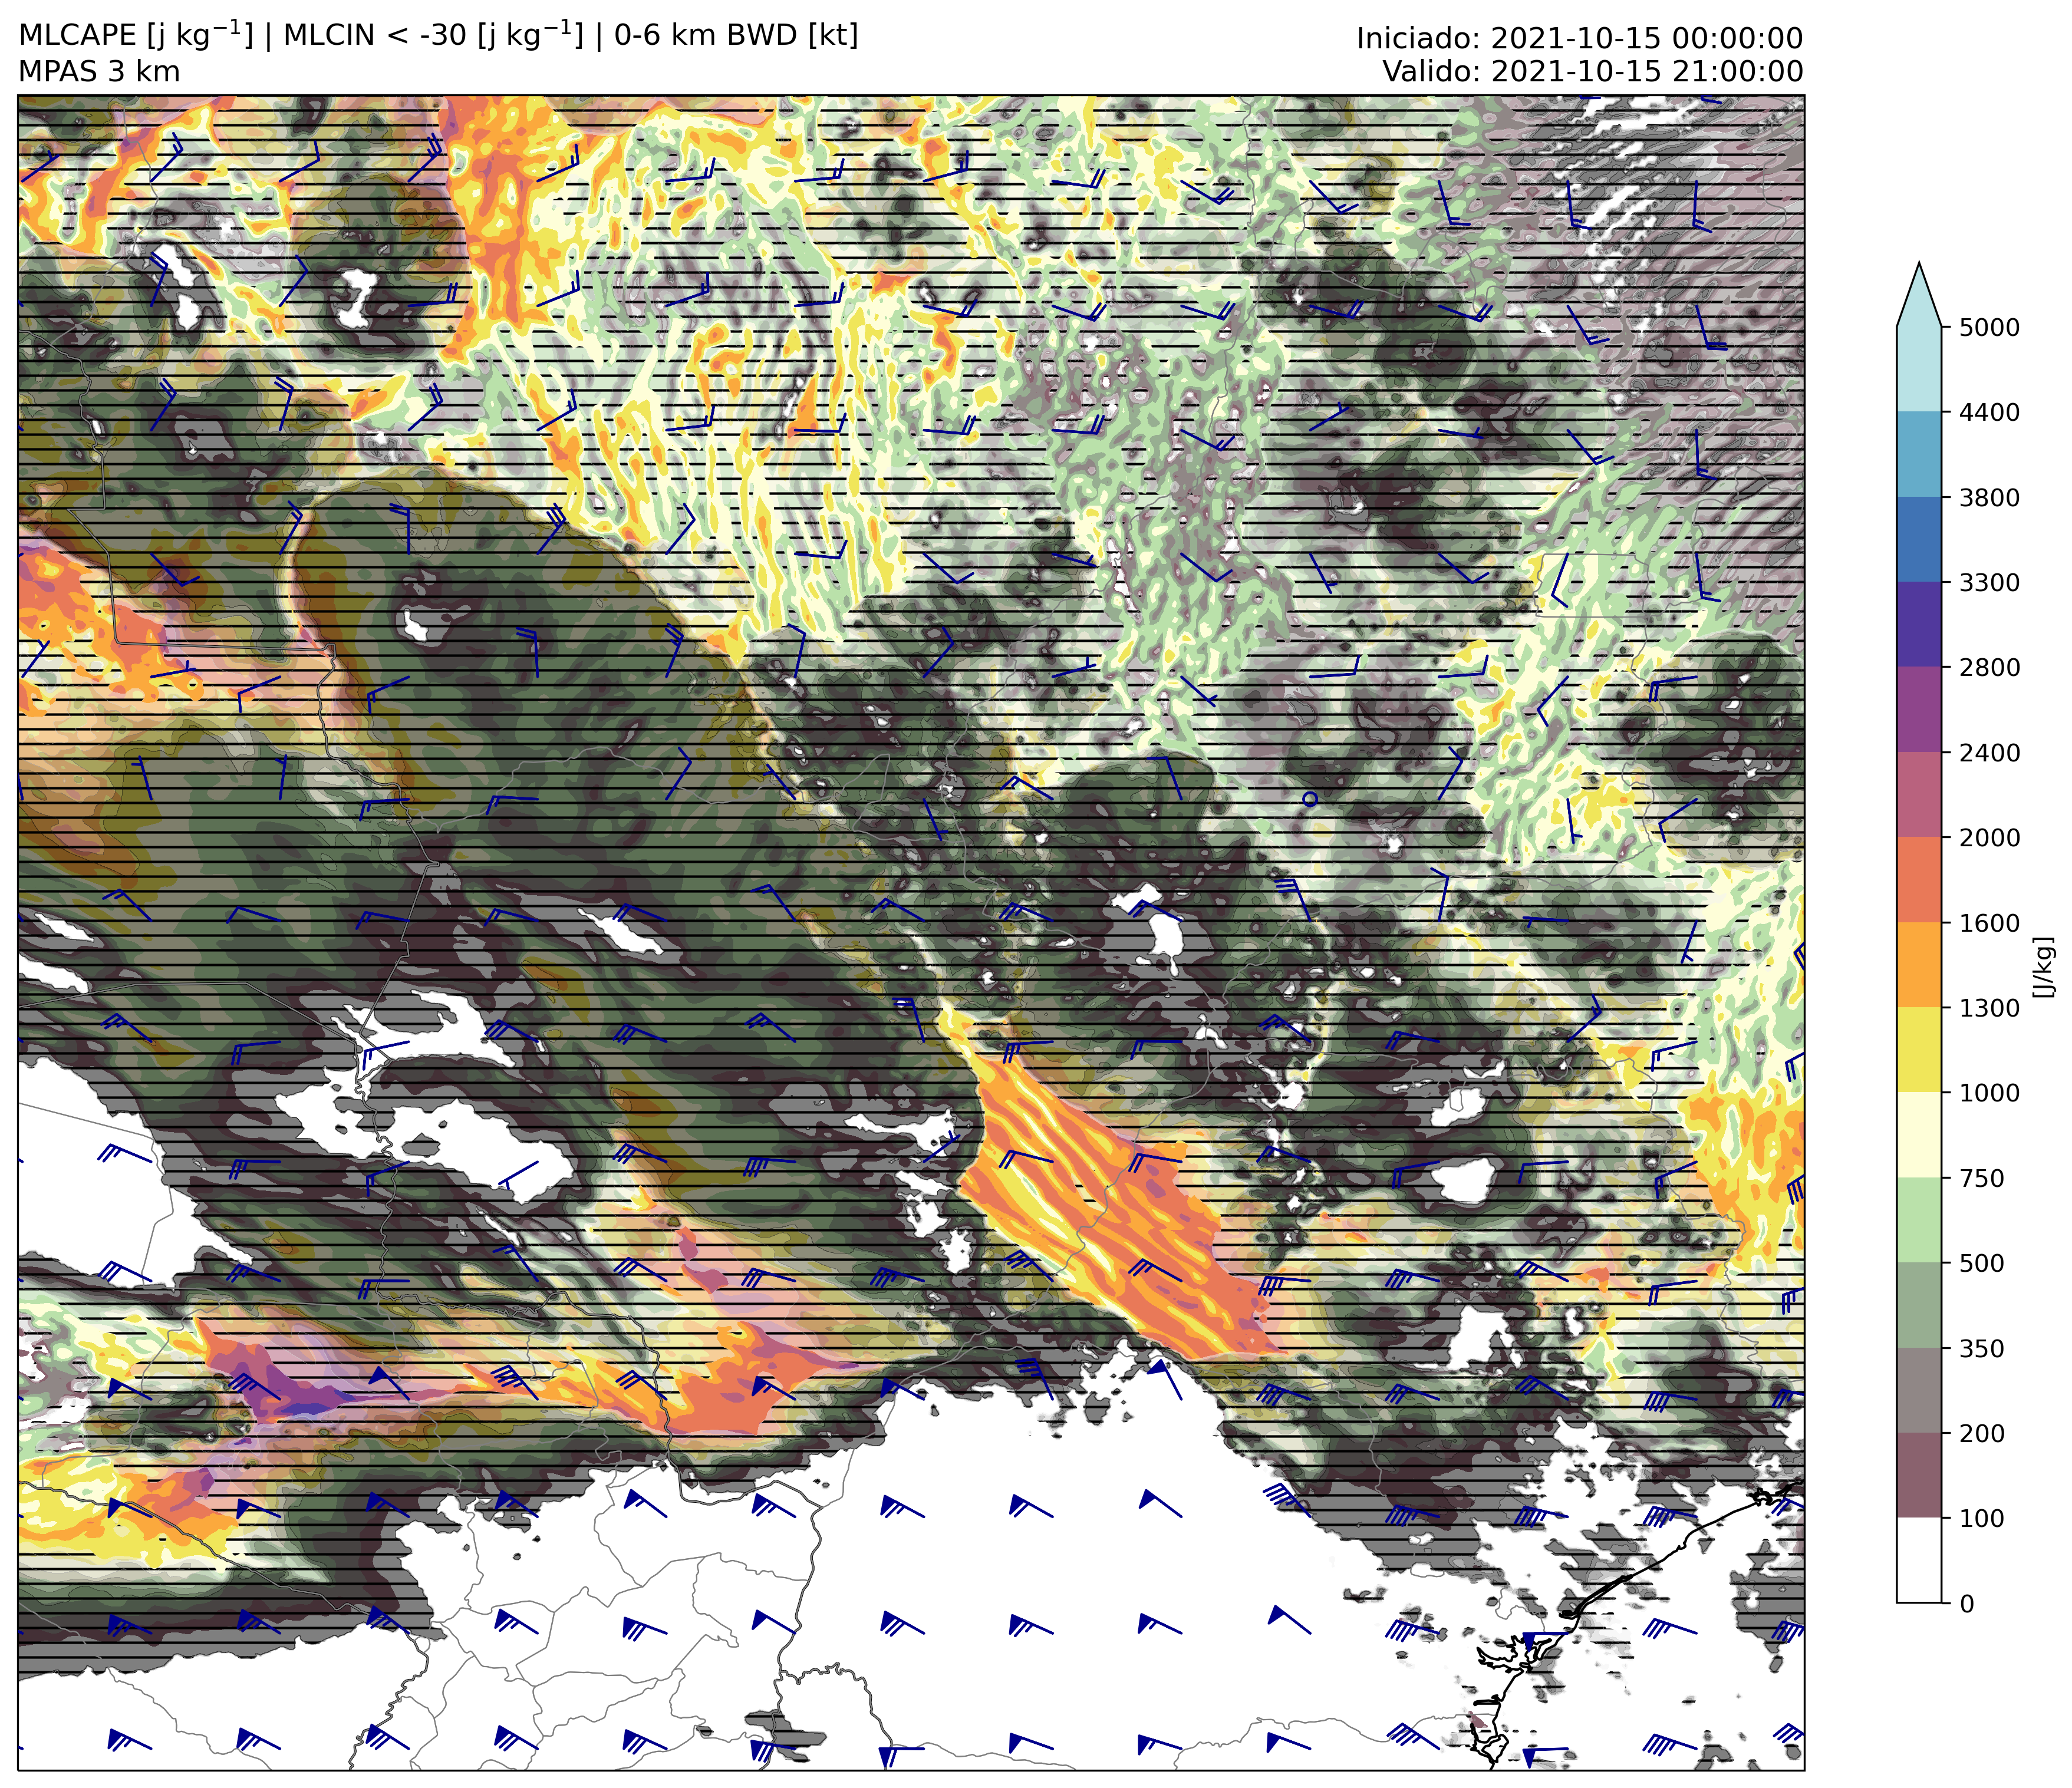The image size is (2072, 1788).
Task: Click the 500 colorbar tick label
Action: (1982, 1263)
